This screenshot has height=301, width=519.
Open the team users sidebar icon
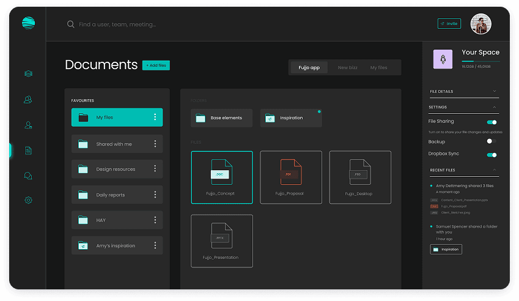coord(28,99)
